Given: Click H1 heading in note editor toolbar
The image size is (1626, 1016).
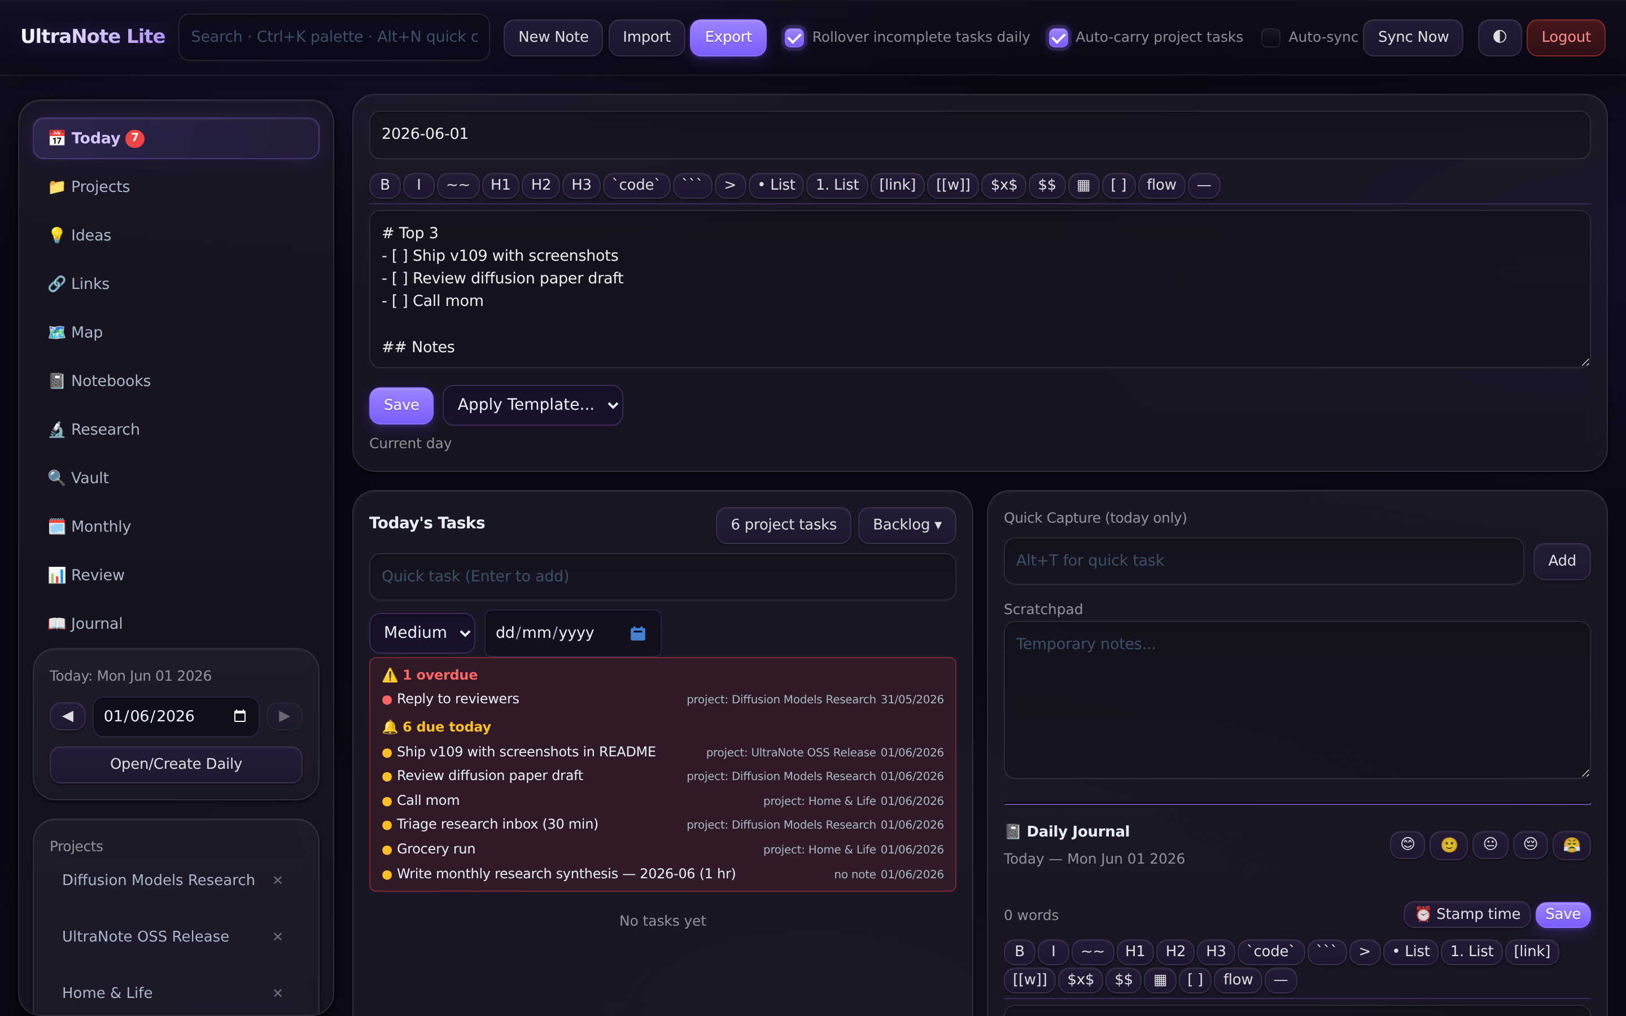Looking at the screenshot, I should tap(501, 185).
